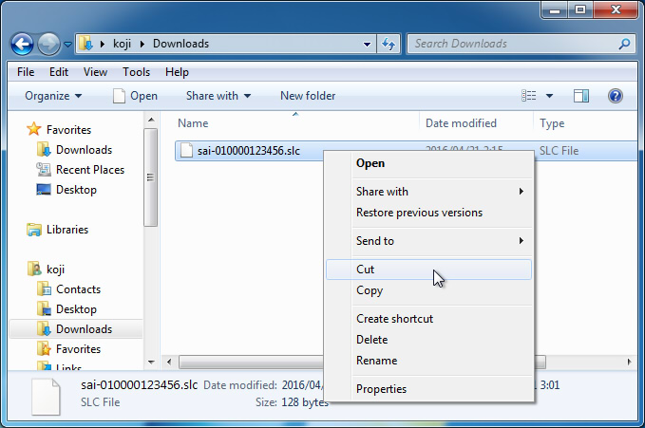Open the Help question mark icon
Image resolution: width=645 pixels, height=428 pixels.
click(615, 96)
